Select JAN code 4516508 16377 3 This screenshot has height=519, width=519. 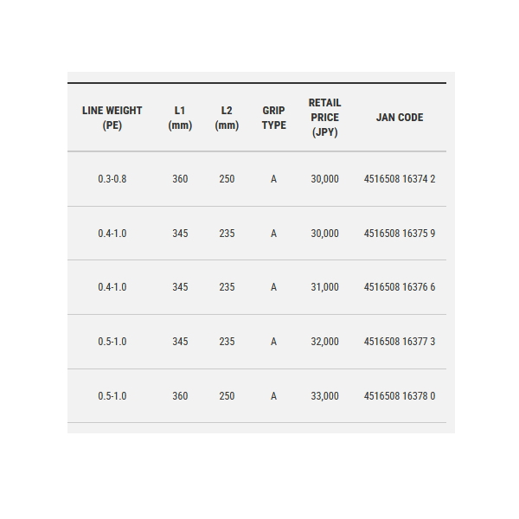click(400, 342)
